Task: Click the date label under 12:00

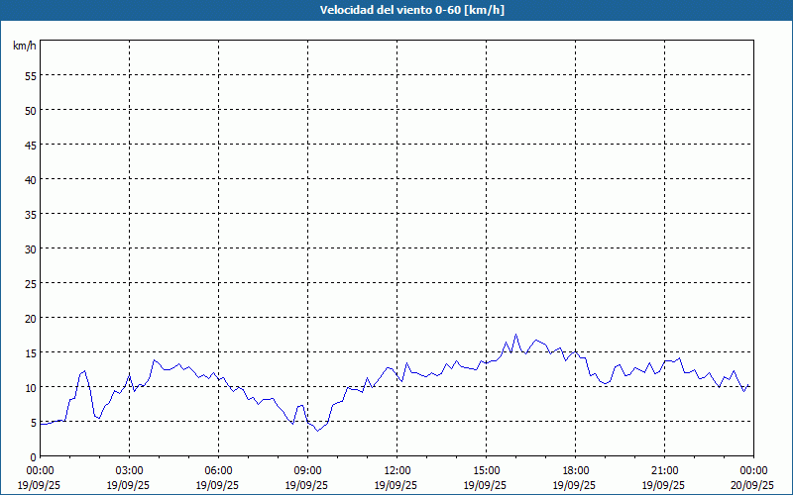Action: [396, 485]
